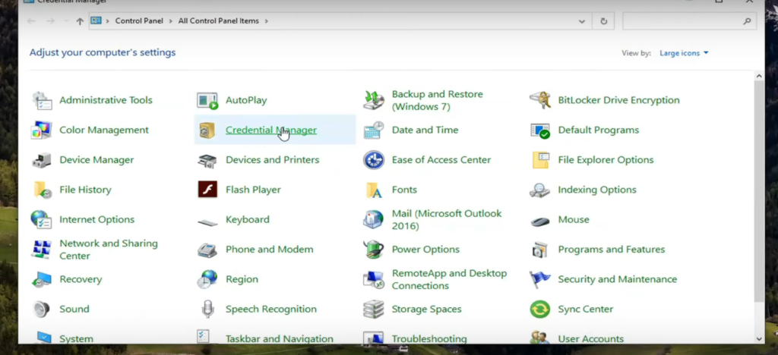Open the BitLocker Drive Encryption icon

click(x=540, y=101)
